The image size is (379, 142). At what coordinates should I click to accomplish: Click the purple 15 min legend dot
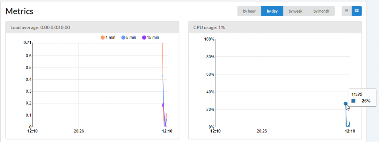click(x=144, y=37)
